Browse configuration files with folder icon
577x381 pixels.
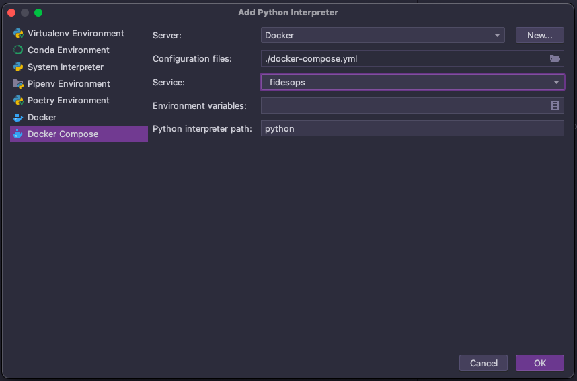pos(555,59)
